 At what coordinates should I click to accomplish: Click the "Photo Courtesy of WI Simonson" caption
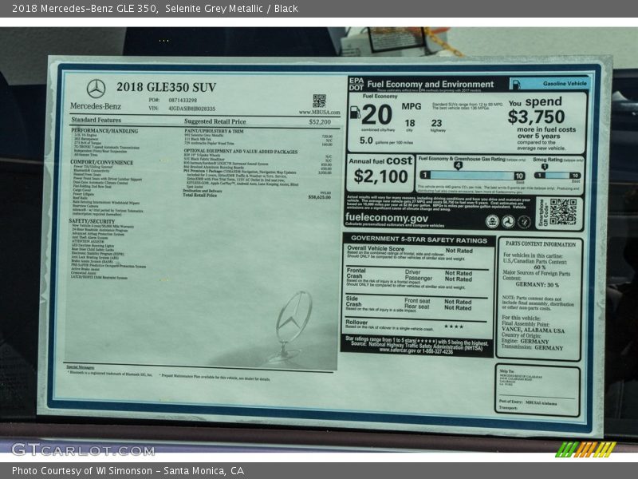pos(82,471)
